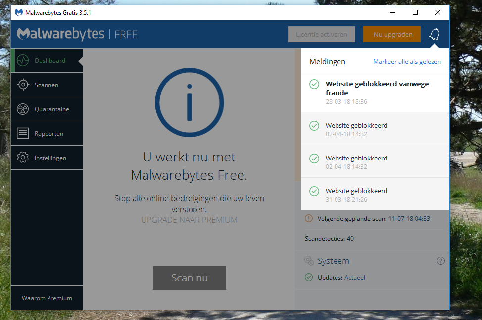
Task: Click the Nu upgraden button
Action: click(x=392, y=34)
